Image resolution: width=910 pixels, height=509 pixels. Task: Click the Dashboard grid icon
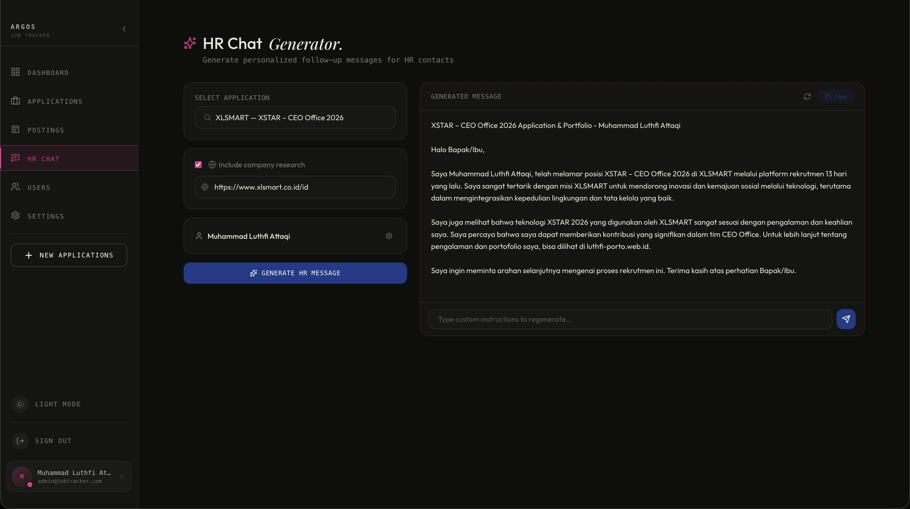coord(15,72)
